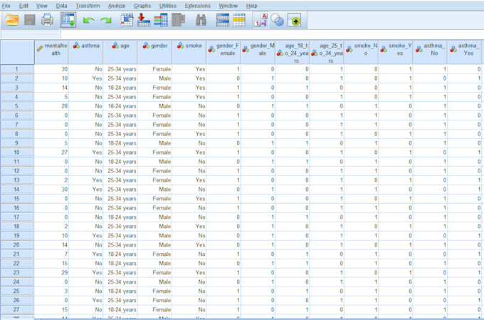Click mentalhealth value 15 in row 22
Screen dimensions: 484x320
(x=51, y=263)
